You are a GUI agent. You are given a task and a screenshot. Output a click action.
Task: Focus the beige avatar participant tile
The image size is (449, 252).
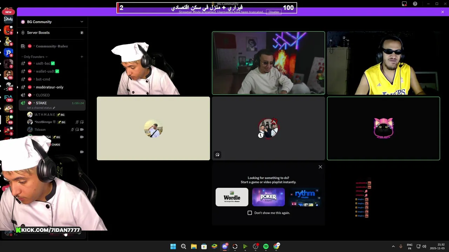(153, 128)
